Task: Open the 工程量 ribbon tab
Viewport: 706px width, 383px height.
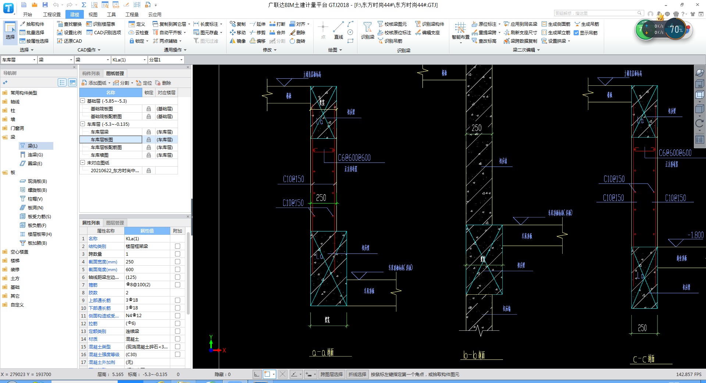Action: click(x=132, y=14)
